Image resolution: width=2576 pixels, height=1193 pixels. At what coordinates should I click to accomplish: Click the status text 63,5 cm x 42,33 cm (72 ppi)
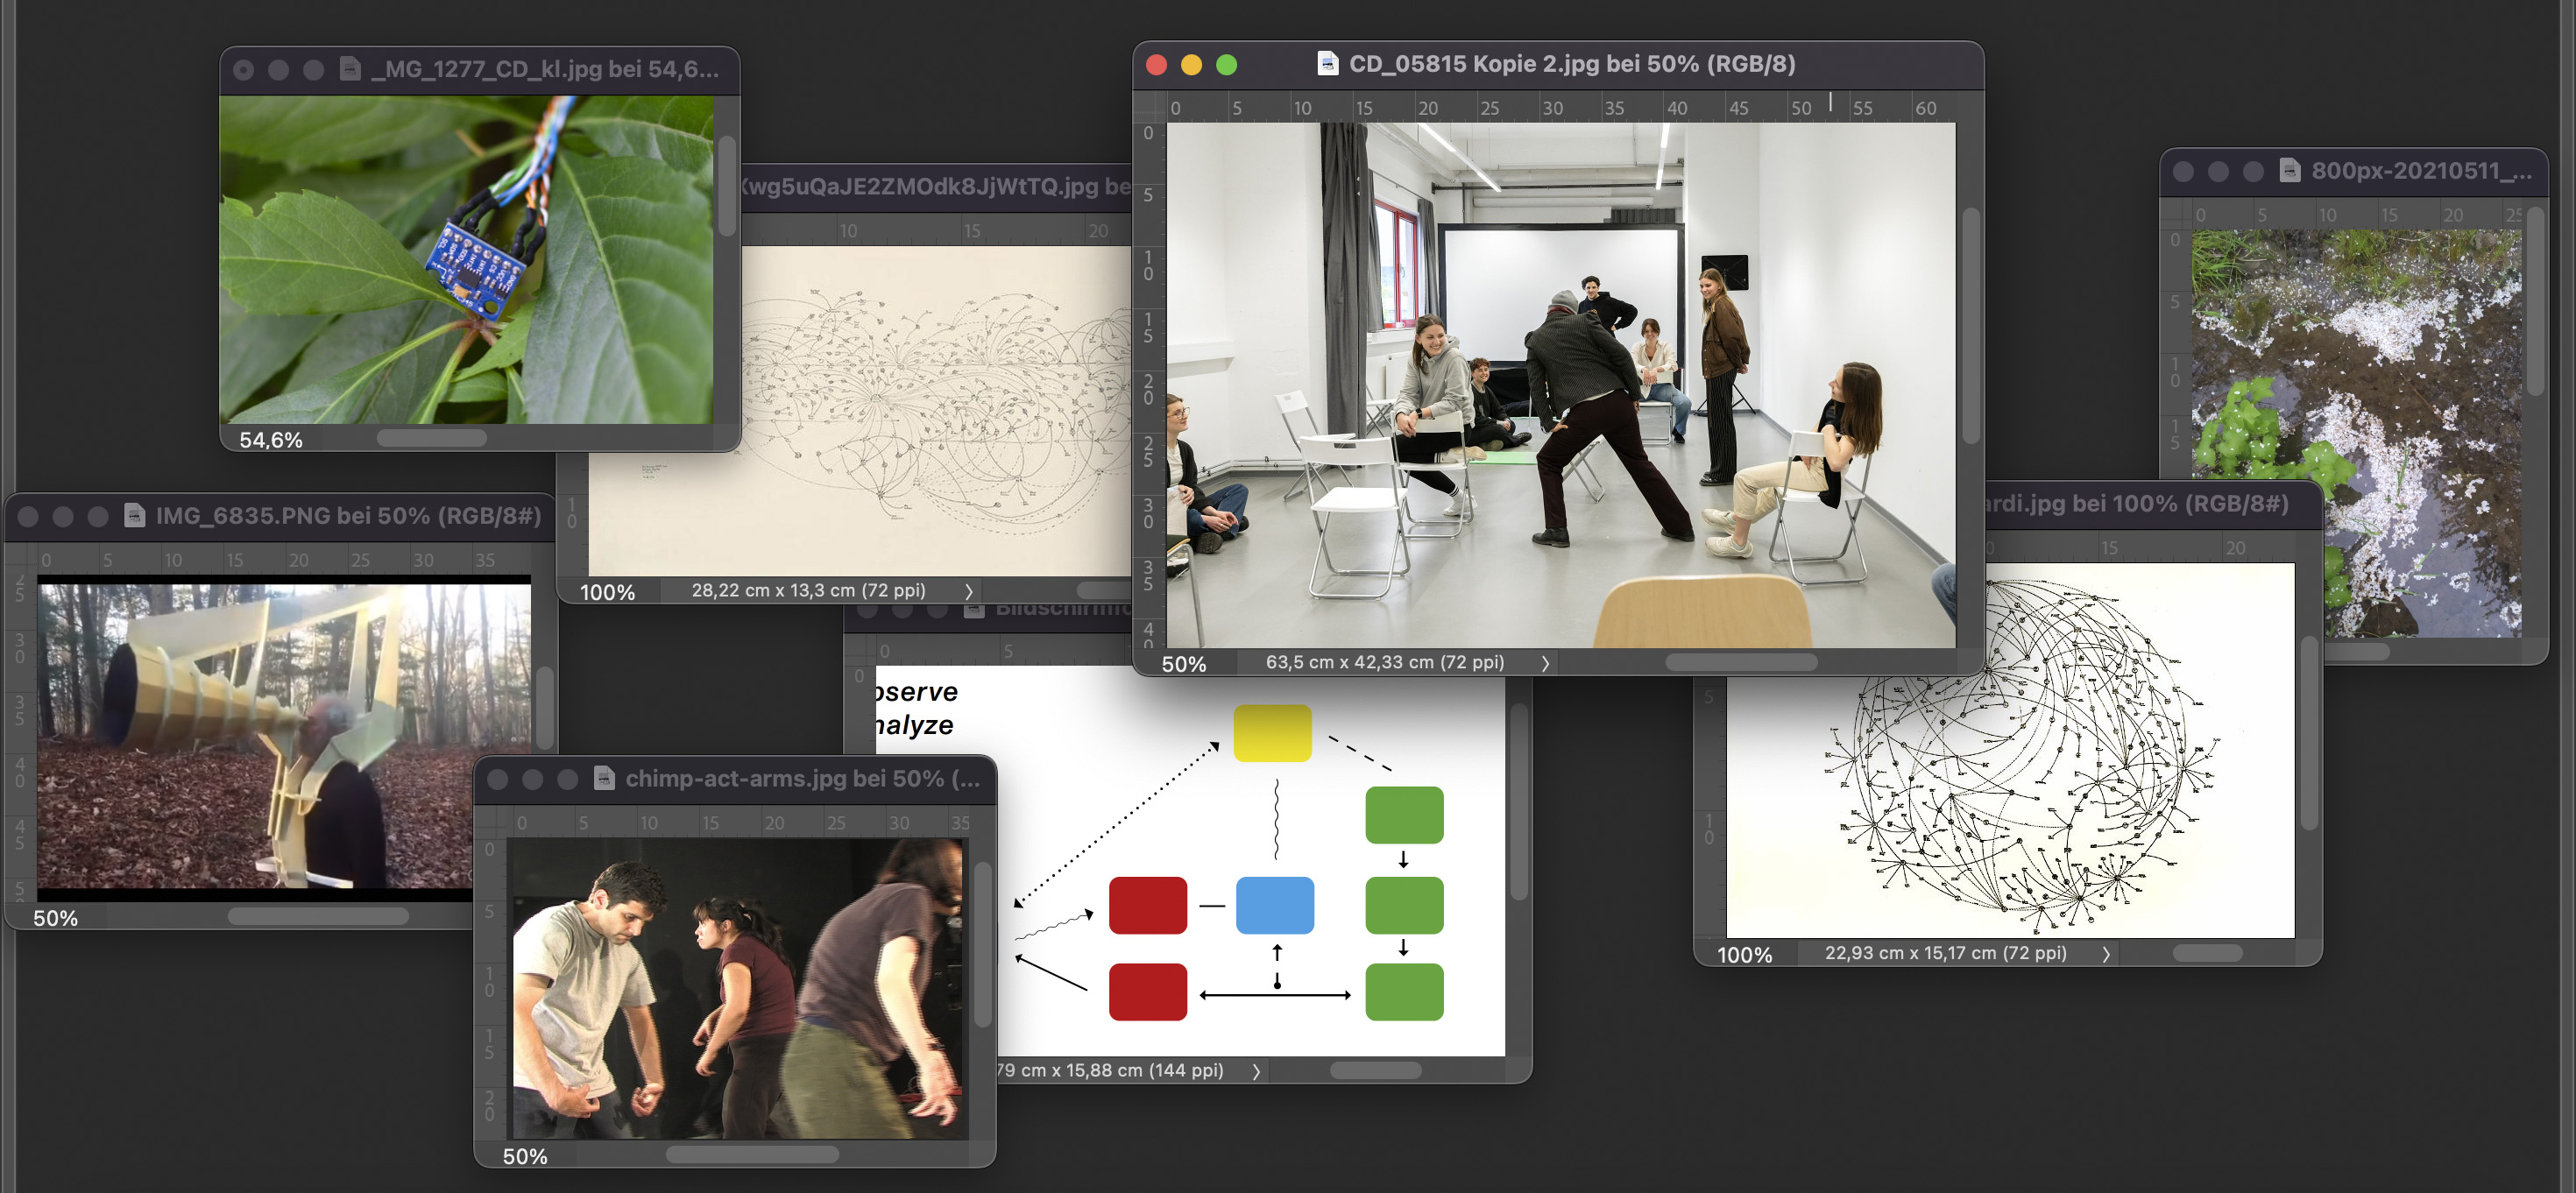pos(1385,662)
